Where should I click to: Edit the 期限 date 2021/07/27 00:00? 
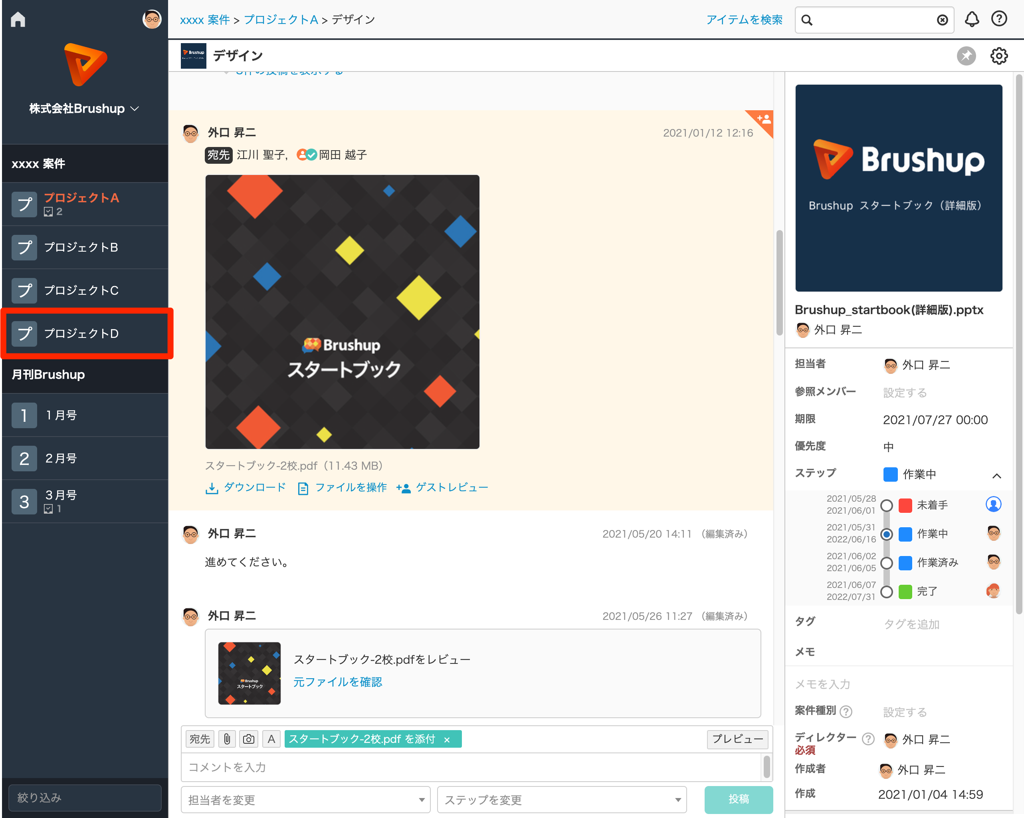pos(935,420)
